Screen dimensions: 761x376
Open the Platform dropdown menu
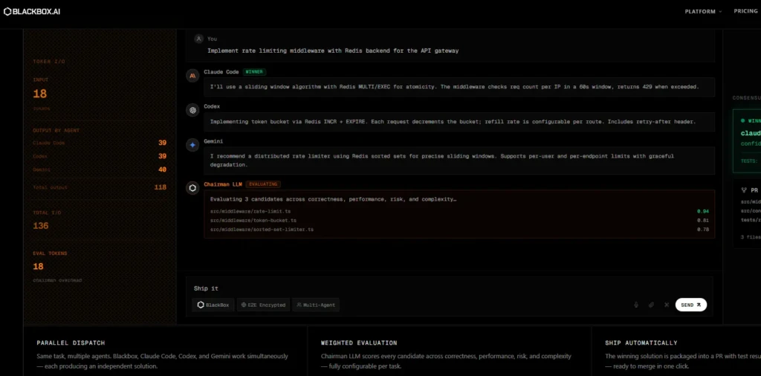click(703, 11)
